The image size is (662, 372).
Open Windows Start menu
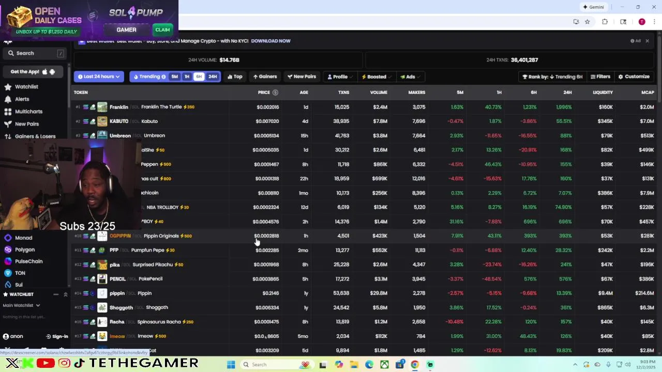(231, 364)
